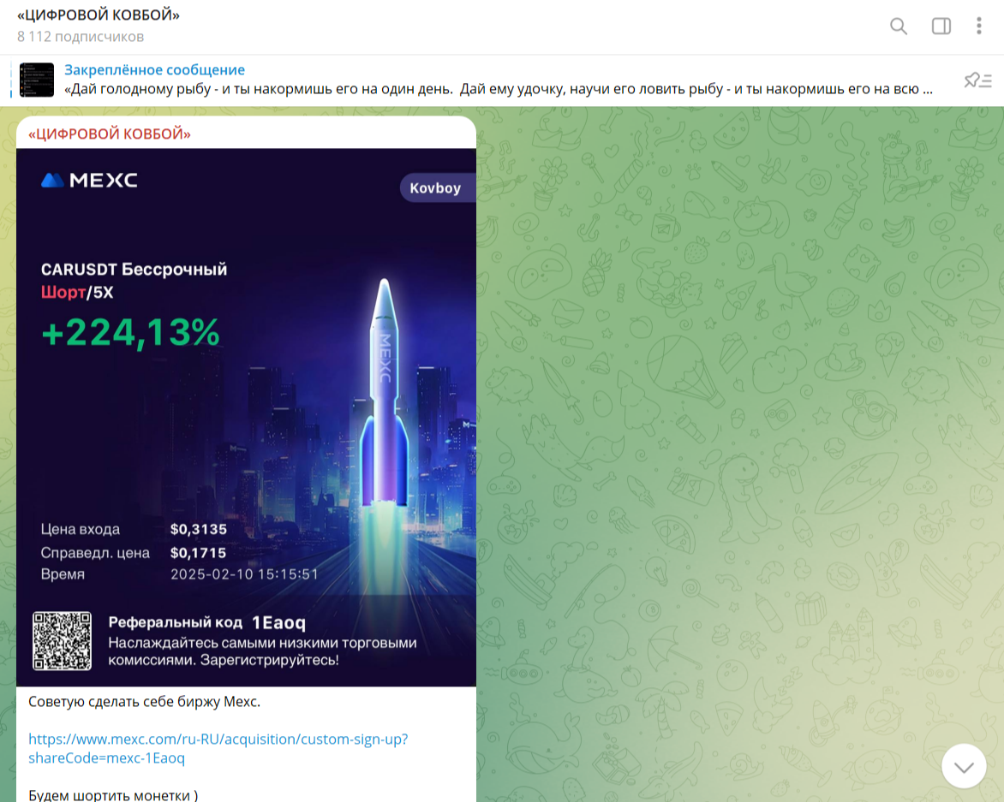Click the "Реферальный код 1Eaoq" text
Viewport: 1004px width, 802px height.
coord(206,622)
